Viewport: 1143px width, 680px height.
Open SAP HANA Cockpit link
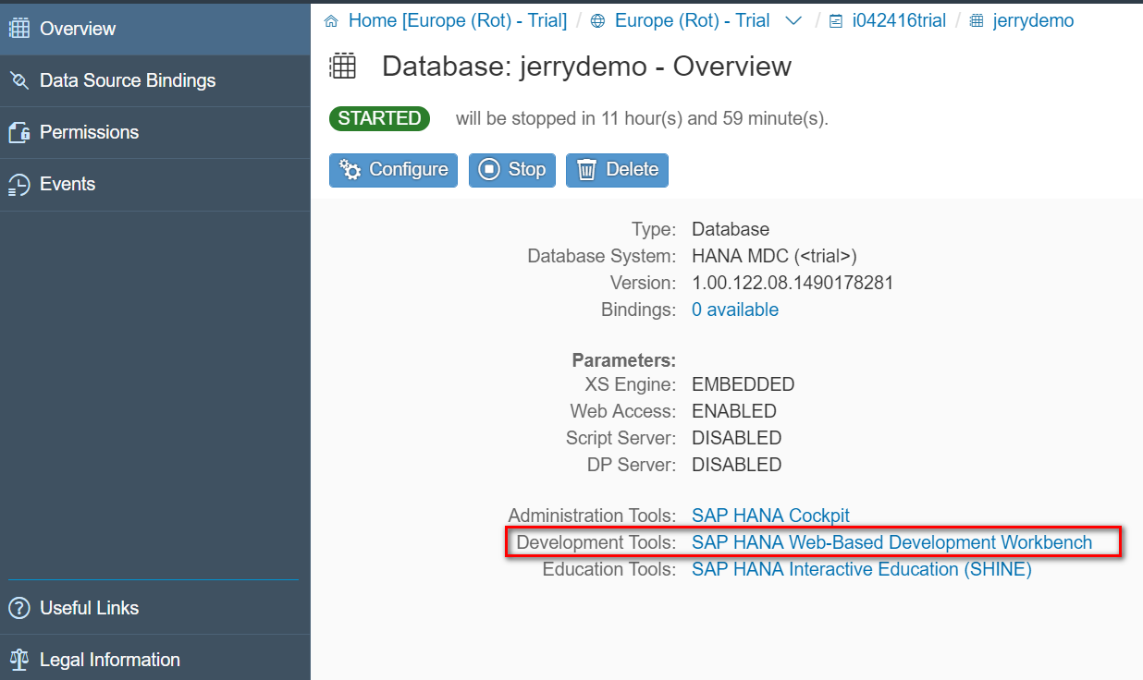coord(770,516)
